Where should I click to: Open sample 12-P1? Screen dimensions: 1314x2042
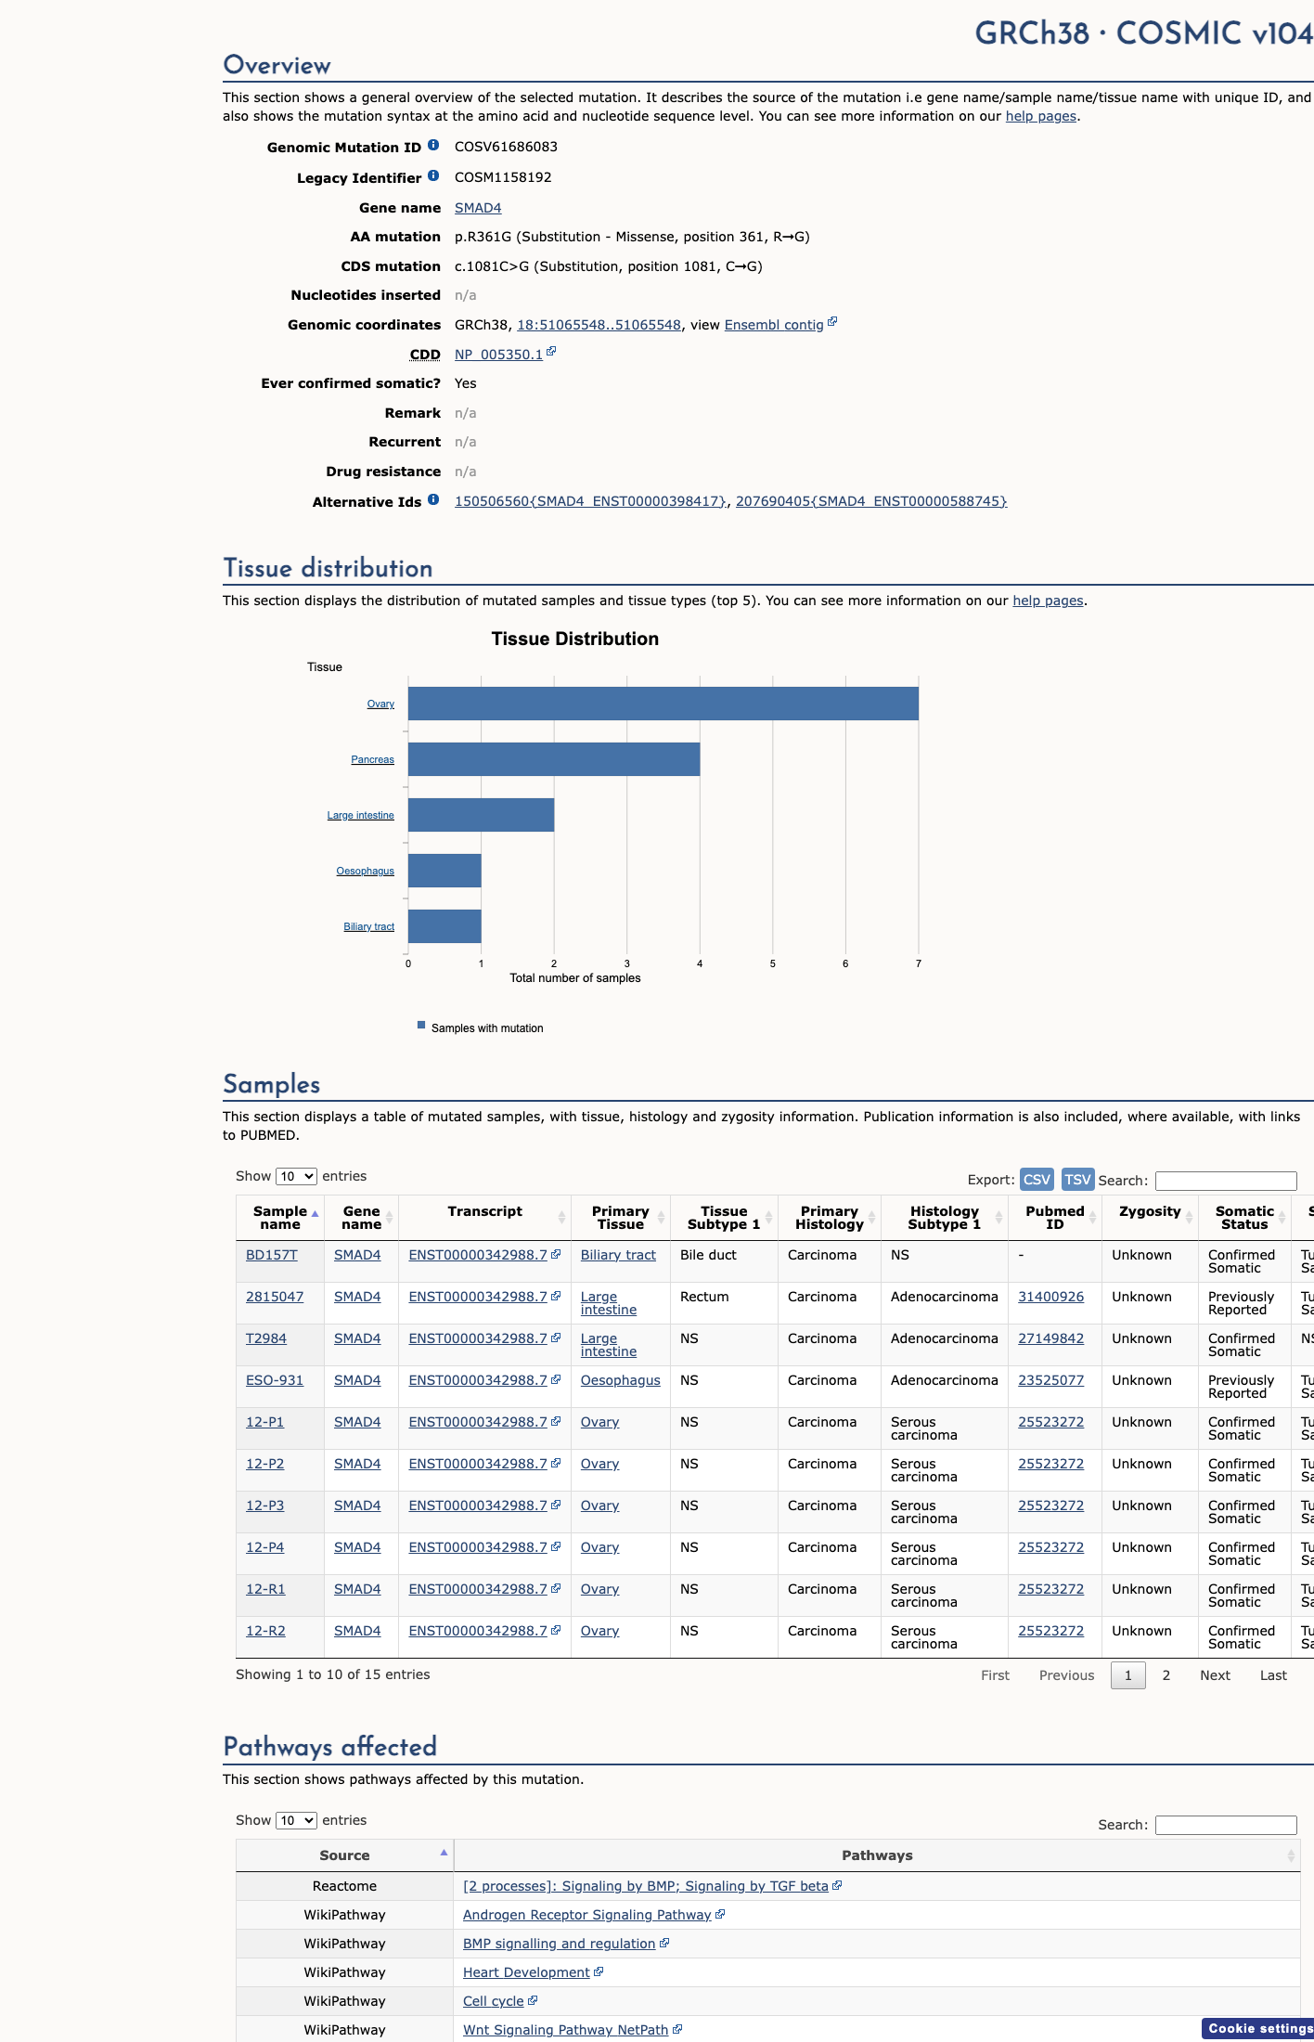(264, 1422)
